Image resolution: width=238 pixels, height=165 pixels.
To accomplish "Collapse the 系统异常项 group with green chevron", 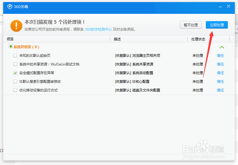I will point(222,47).
